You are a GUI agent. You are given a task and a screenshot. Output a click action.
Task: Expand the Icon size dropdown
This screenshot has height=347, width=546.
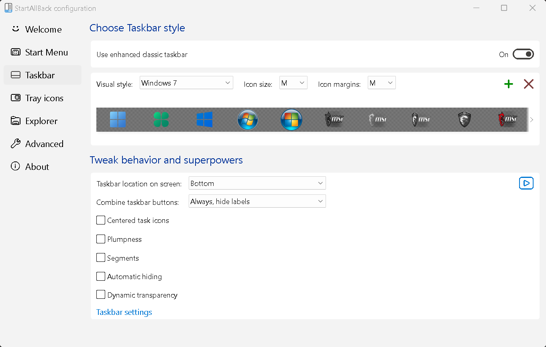coord(293,83)
